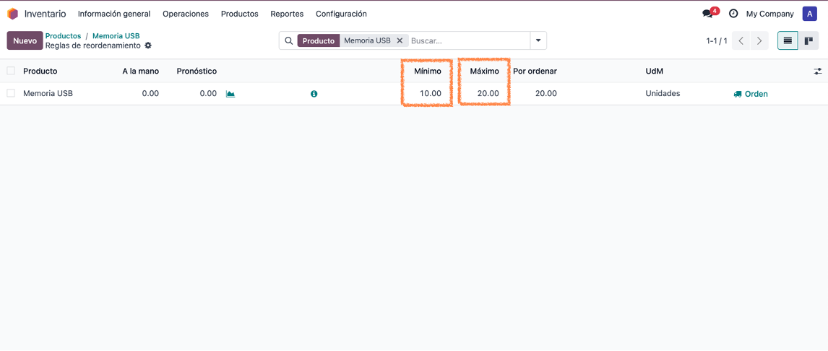Go to Memoria USB breadcrumb

[116, 36]
